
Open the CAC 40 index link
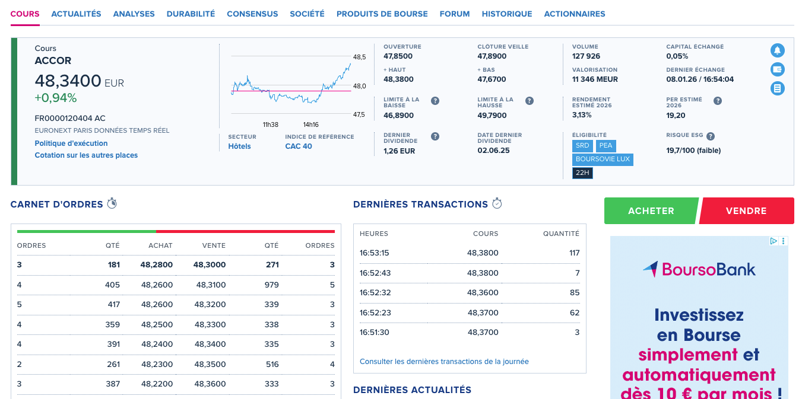coord(299,146)
